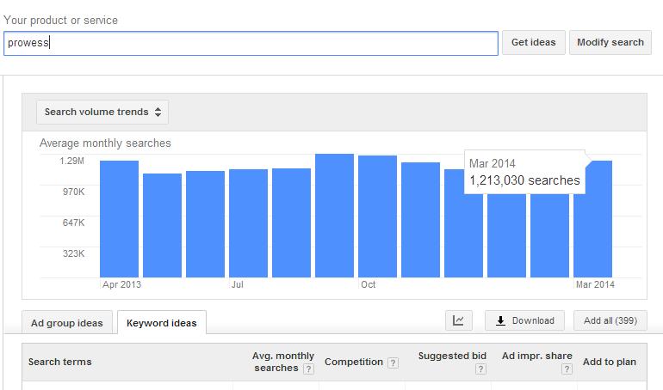Click the Apr 2013 bar in chart
Screen dimensions: 663x390
tap(119, 219)
